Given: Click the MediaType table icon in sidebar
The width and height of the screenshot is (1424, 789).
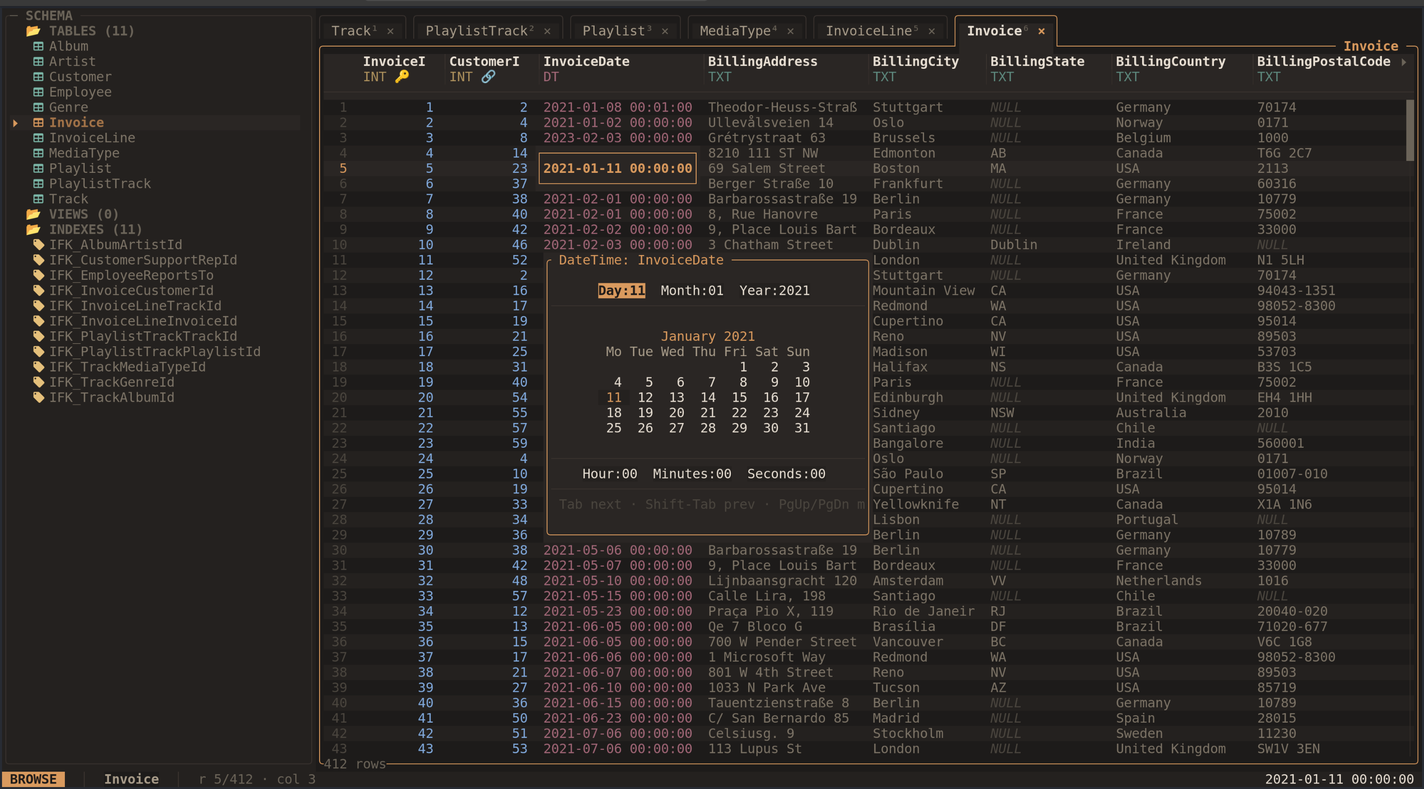Looking at the screenshot, I should coord(38,153).
